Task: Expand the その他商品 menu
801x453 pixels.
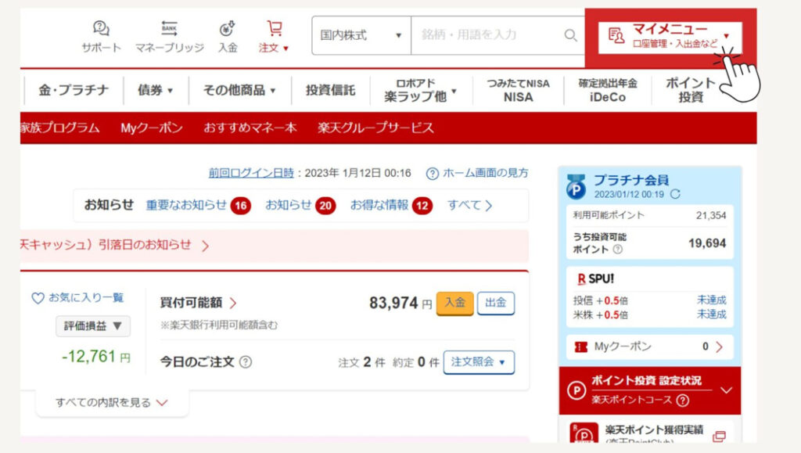Action: coord(239,91)
